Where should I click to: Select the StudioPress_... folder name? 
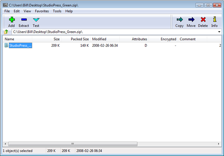pyautogui.click(x=20, y=45)
